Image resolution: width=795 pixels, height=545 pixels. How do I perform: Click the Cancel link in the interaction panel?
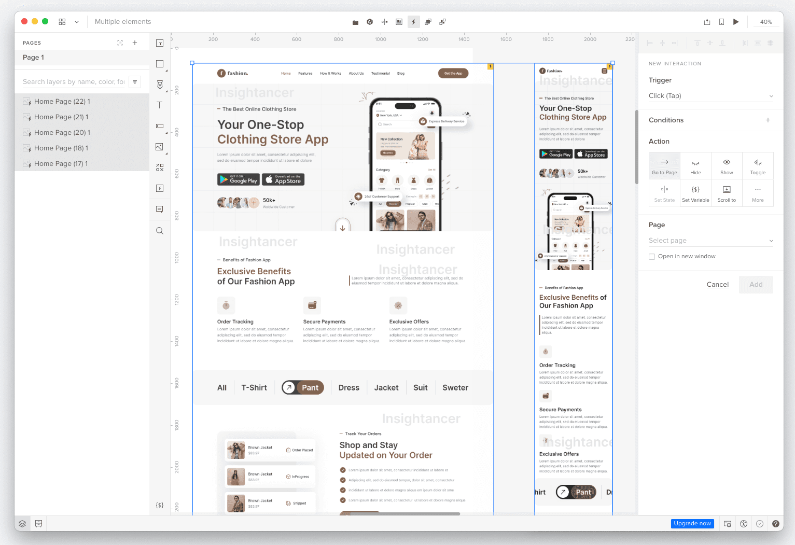click(717, 284)
